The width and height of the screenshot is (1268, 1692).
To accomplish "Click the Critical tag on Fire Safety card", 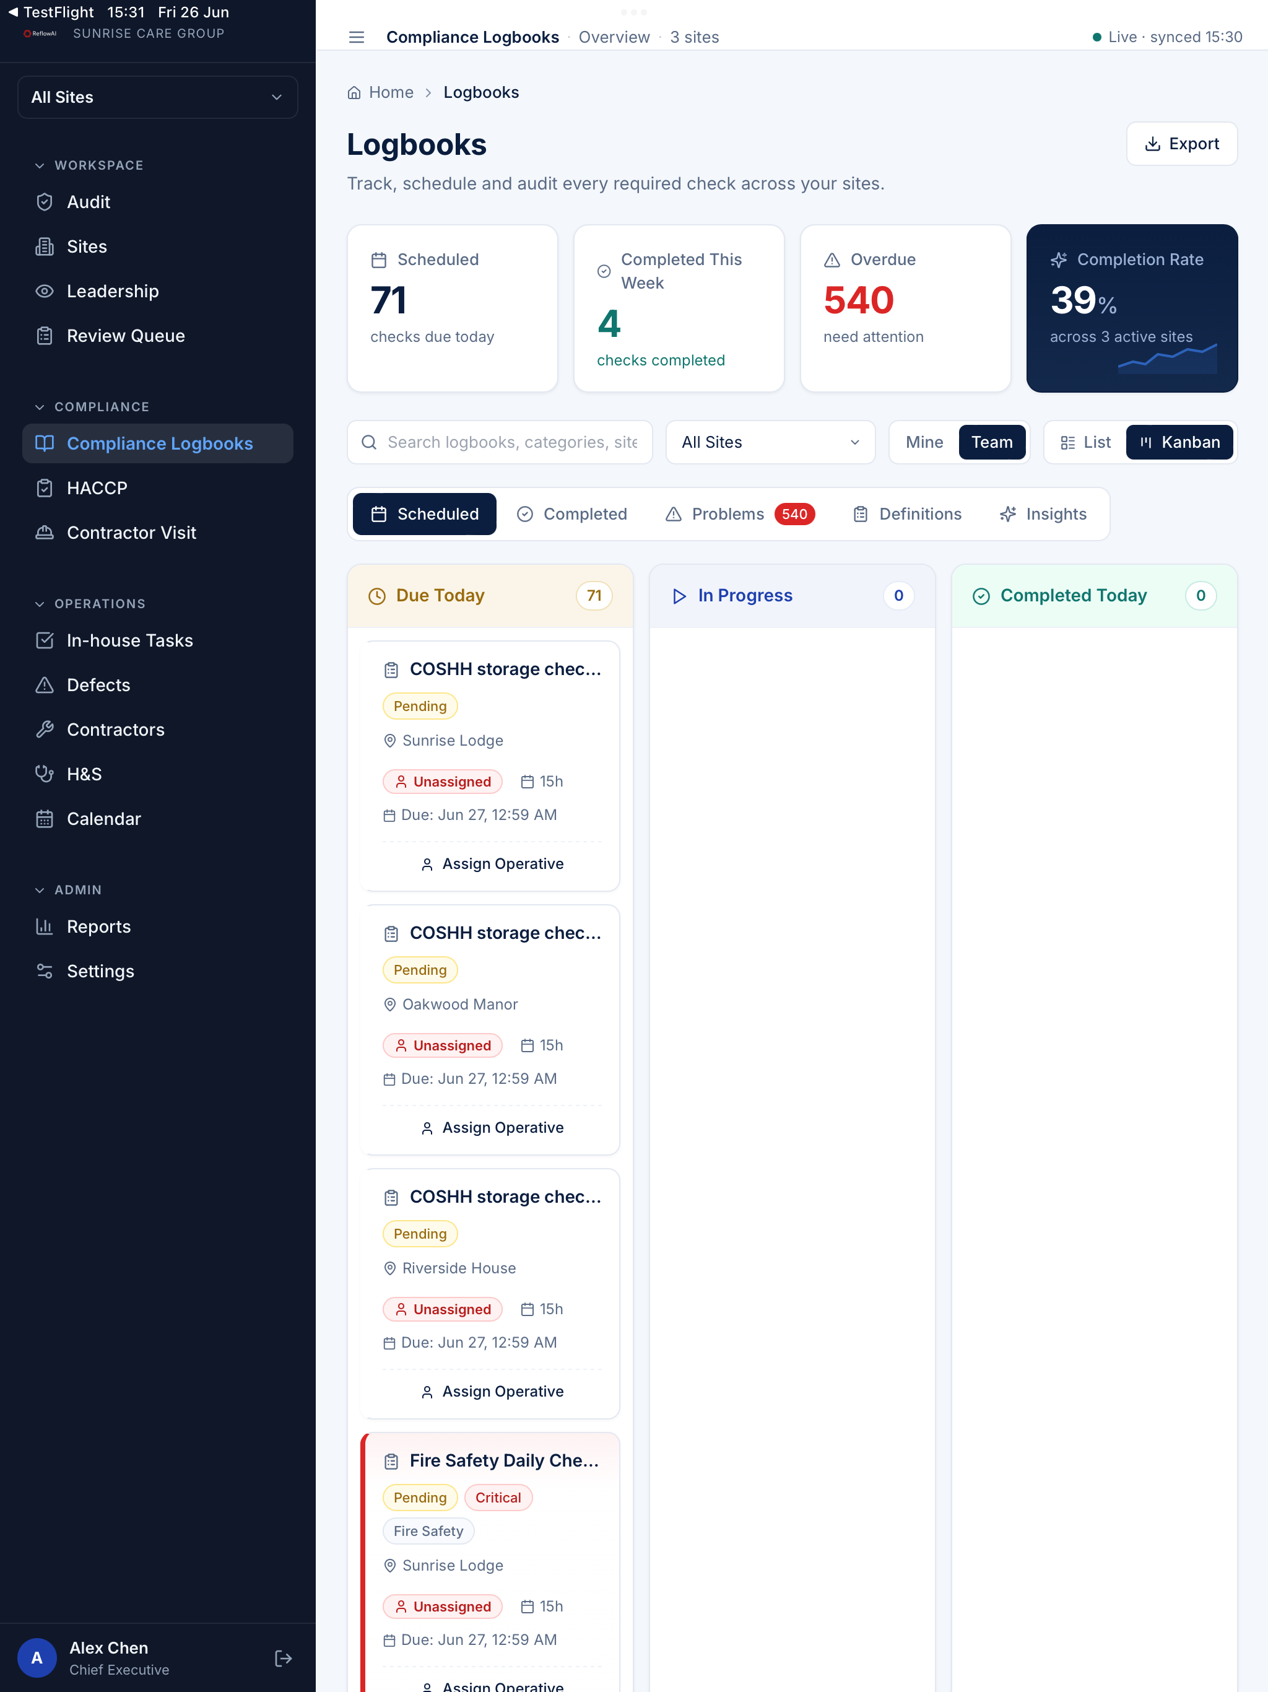I will click(x=498, y=1498).
